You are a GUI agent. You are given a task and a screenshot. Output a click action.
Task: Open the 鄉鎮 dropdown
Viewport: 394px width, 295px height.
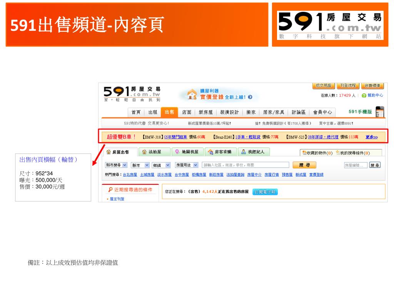(x=161, y=165)
